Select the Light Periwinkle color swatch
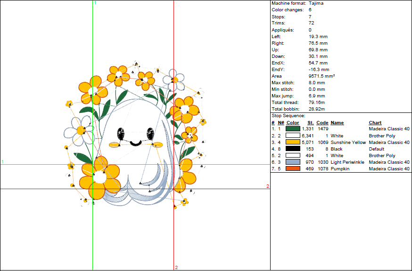The image size is (412, 271). [x=293, y=162]
